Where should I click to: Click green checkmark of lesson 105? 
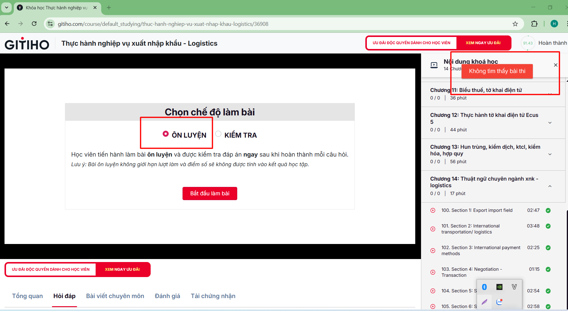(548, 306)
